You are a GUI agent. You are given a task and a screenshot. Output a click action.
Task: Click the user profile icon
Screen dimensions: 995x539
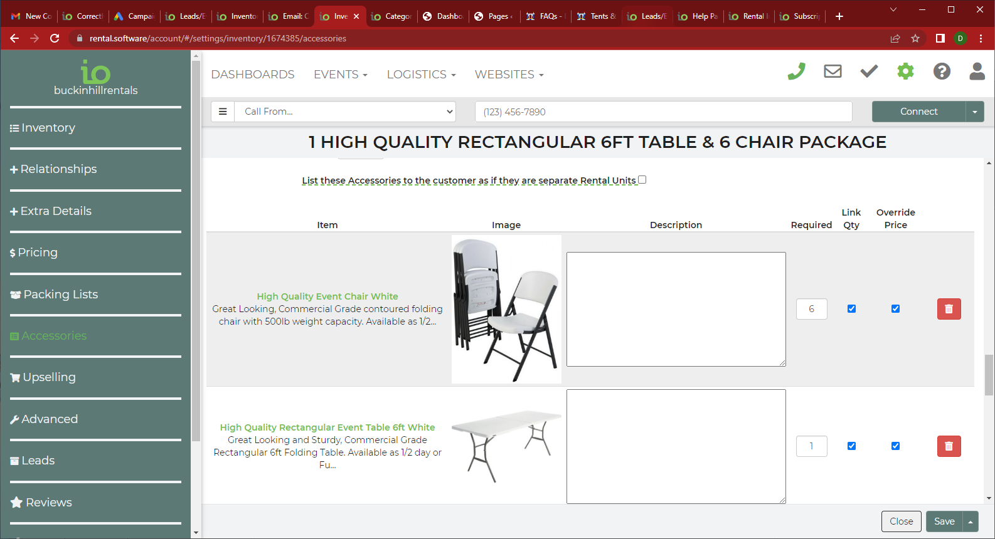point(977,71)
